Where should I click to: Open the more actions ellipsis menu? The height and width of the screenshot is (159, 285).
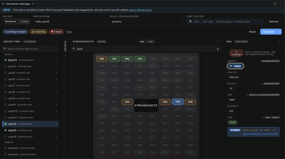pyautogui.click(x=280, y=4)
